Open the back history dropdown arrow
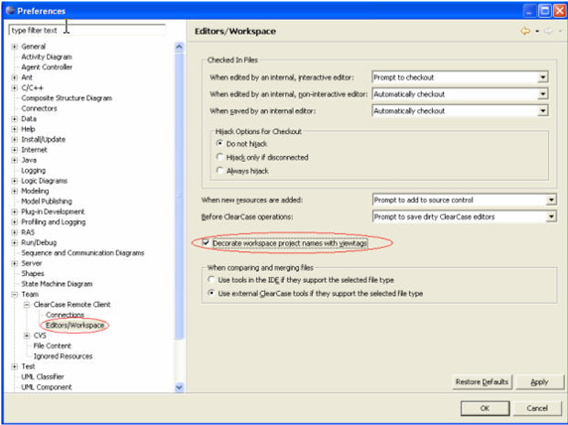Screen dimensions: 568x425 tap(537, 32)
